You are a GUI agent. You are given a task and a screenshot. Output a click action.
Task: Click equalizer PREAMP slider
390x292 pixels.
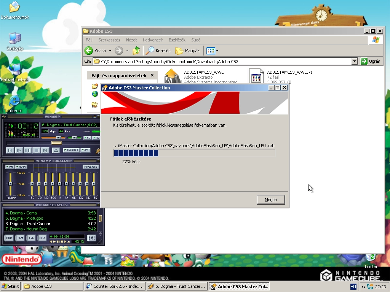tap(10, 184)
